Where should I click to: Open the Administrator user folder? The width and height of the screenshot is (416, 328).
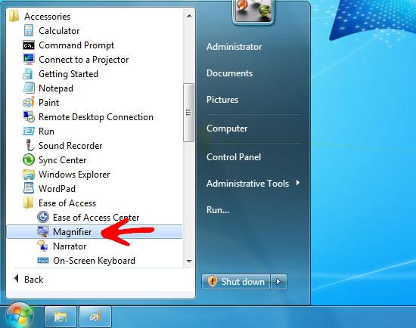[234, 47]
